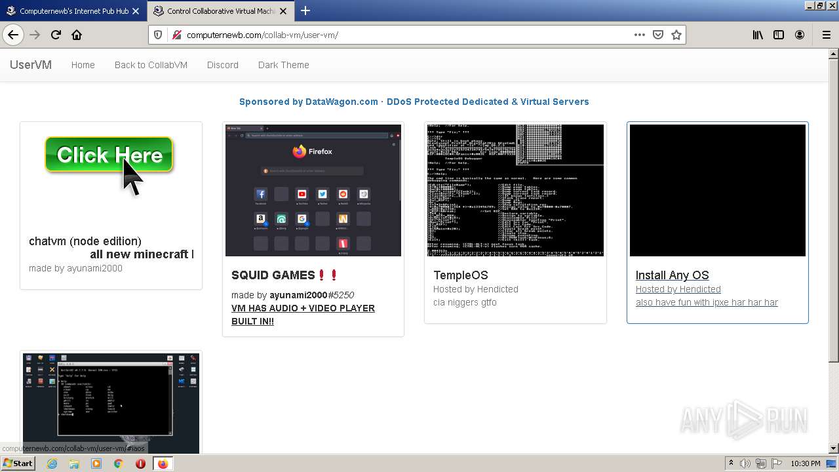Viewport: 839px width, 472px height.
Task: Click TempleOS card title
Action: (x=461, y=275)
